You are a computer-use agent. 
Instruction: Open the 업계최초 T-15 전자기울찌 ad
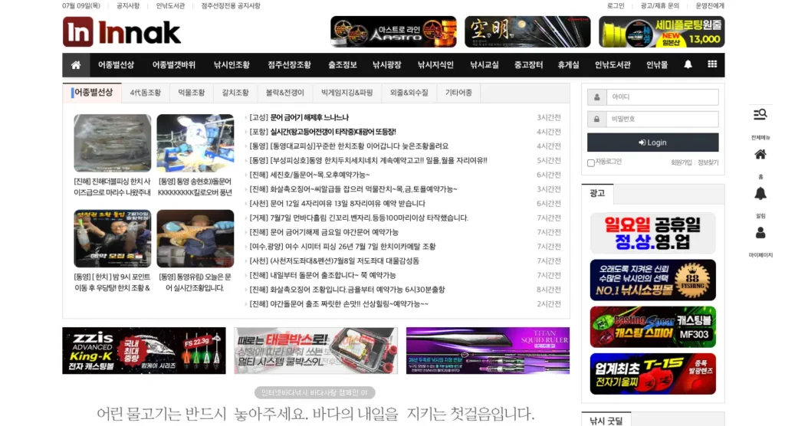[653, 374]
